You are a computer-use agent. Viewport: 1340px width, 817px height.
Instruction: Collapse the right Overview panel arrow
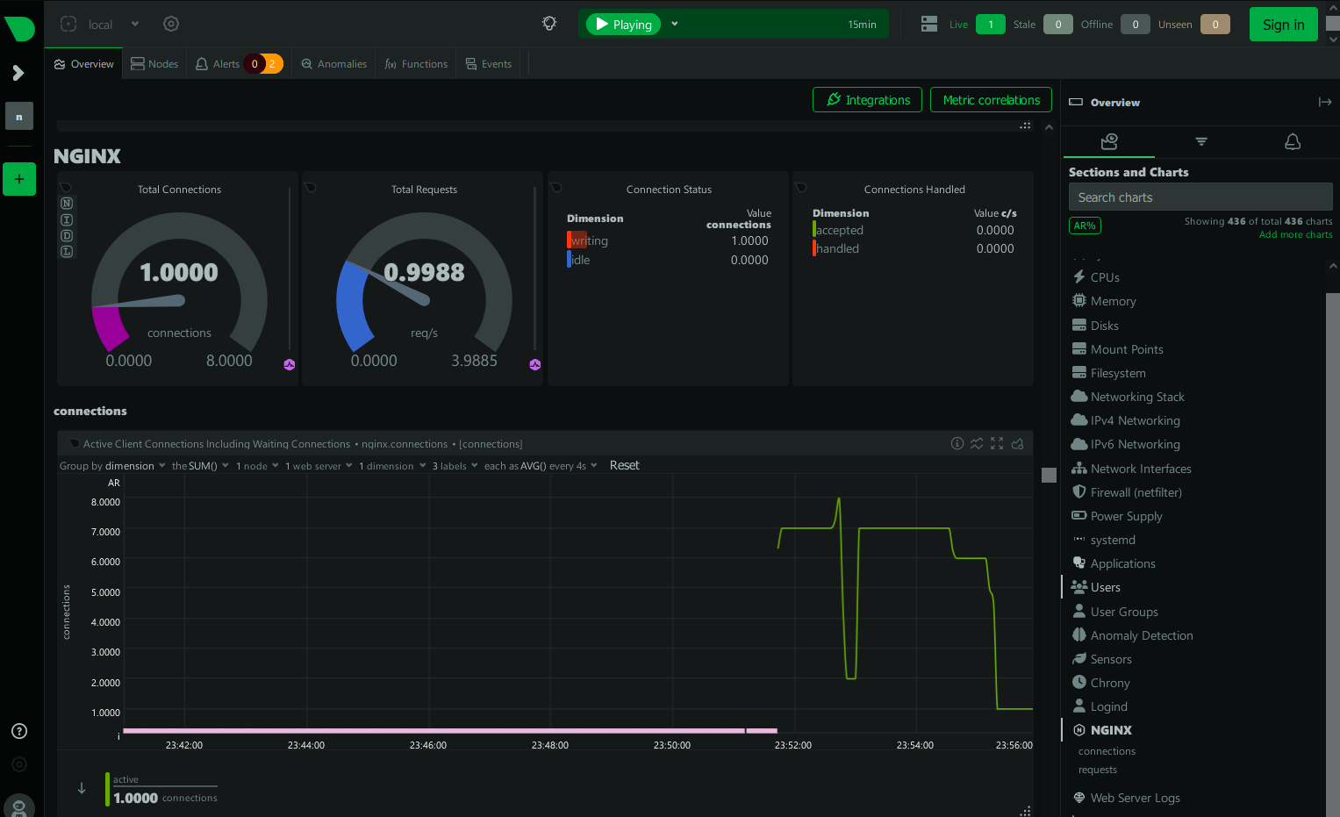click(x=1324, y=103)
